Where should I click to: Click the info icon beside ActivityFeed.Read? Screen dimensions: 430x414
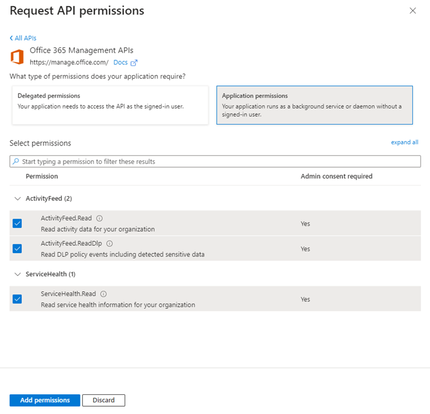click(x=100, y=218)
